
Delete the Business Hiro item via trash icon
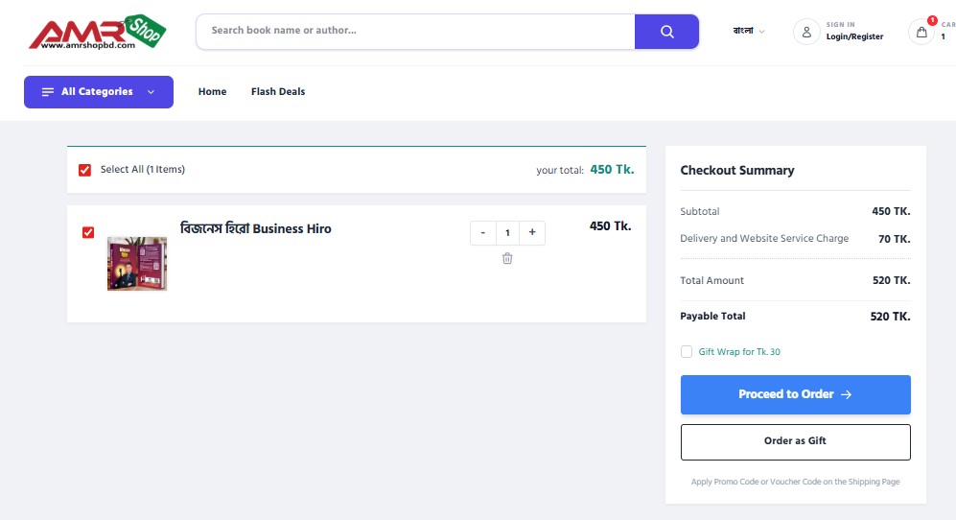click(x=507, y=258)
